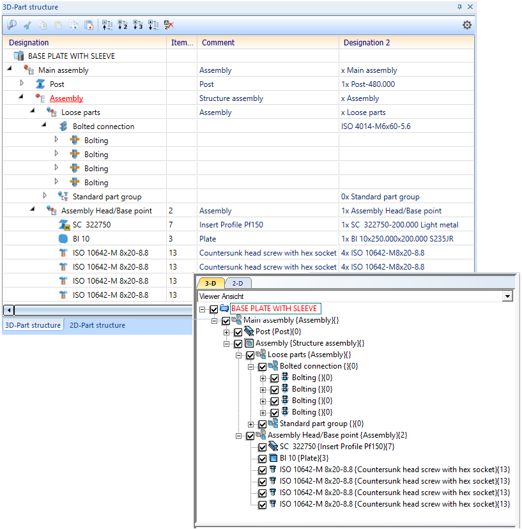Click the find/search icon in the toolbar
522x529 pixels.
(12, 26)
